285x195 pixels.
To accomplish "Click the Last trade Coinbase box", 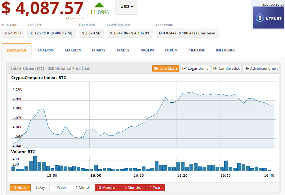I will pyautogui.click(x=187, y=33).
